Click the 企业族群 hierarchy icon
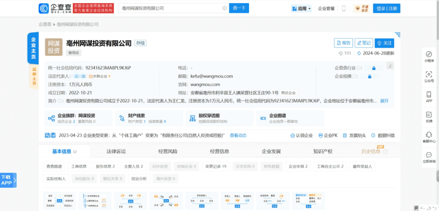 point(51,118)
